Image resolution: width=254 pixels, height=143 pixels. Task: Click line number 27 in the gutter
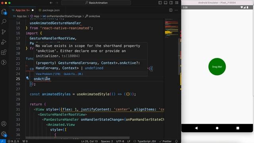[18, 89]
